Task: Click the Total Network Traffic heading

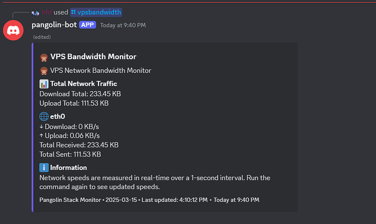Action: [x=83, y=84]
